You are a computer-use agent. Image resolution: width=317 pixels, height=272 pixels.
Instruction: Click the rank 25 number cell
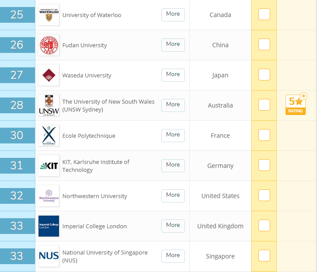point(17,15)
